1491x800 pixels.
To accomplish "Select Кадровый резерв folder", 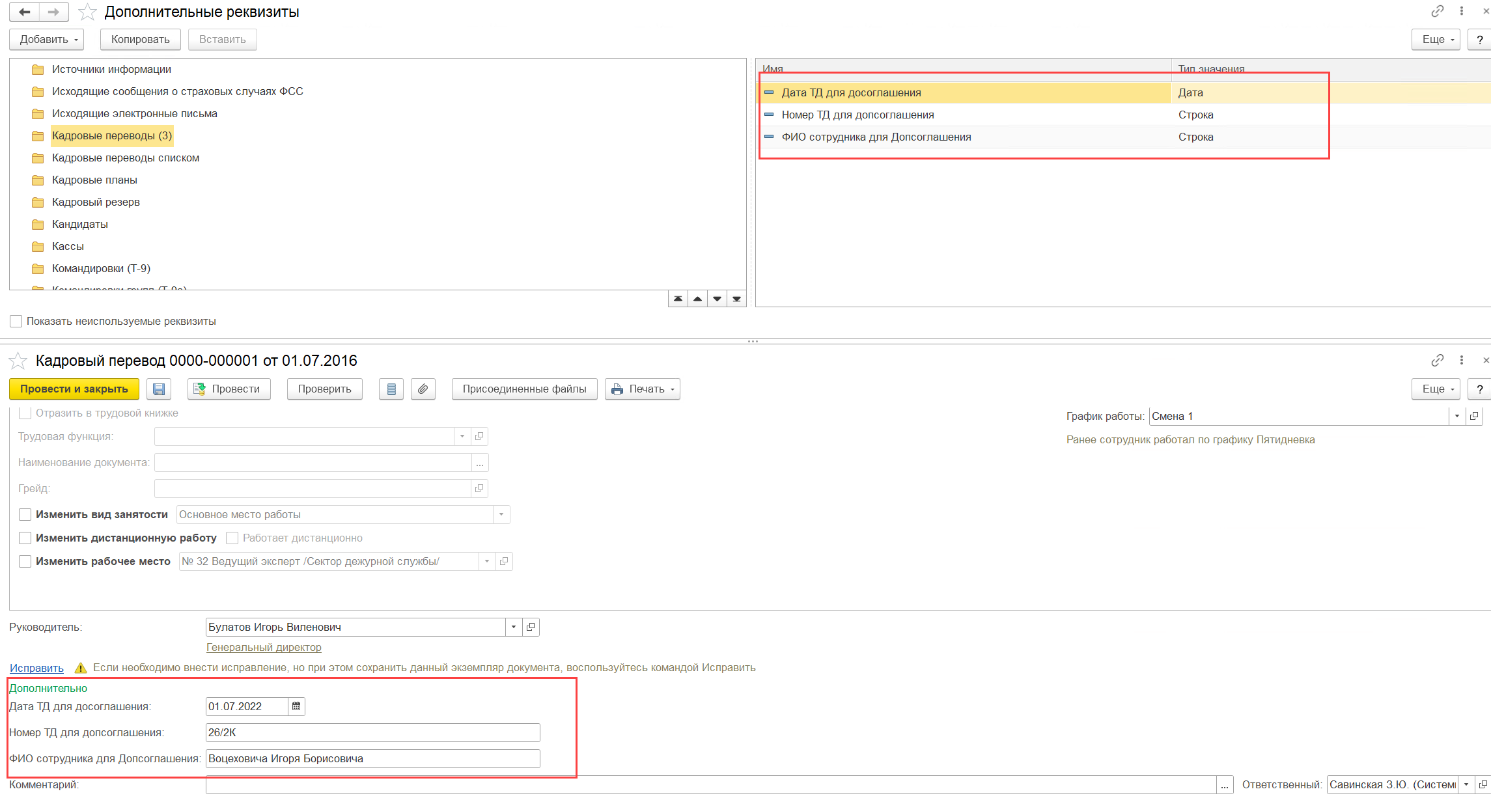I will pyautogui.click(x=96, y=202).
